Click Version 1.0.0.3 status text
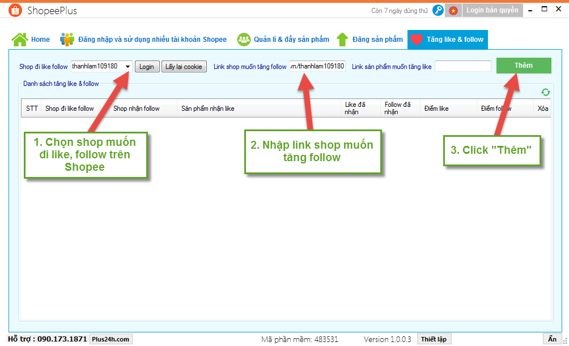The width and height of the screenshot is (569, 346). (x=388, y=339)
